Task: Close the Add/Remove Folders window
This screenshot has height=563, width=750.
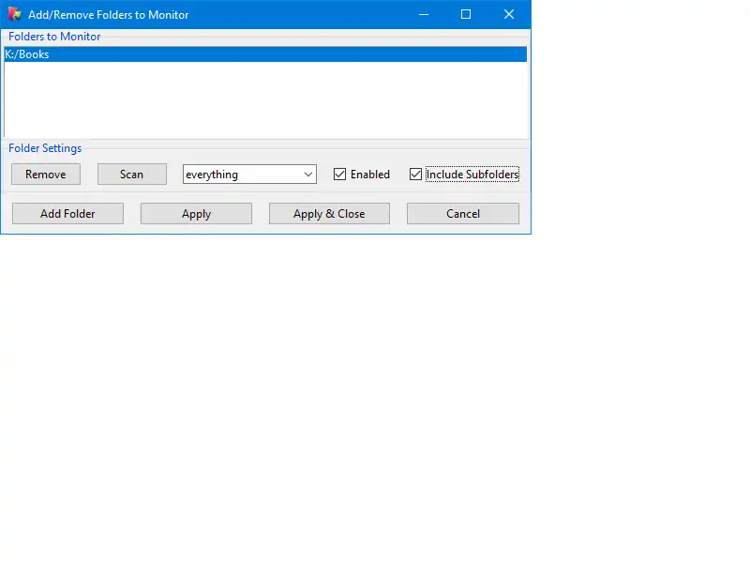Action: click(x=509, y=14)
